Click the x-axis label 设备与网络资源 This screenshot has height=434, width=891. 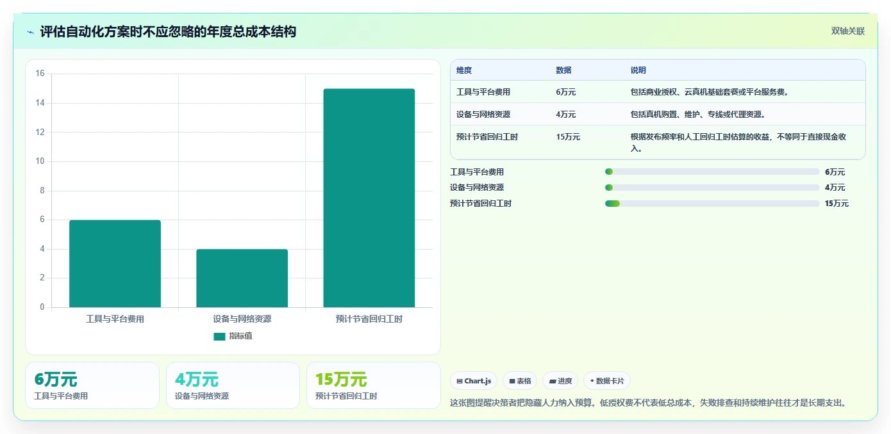coord(242,319)
